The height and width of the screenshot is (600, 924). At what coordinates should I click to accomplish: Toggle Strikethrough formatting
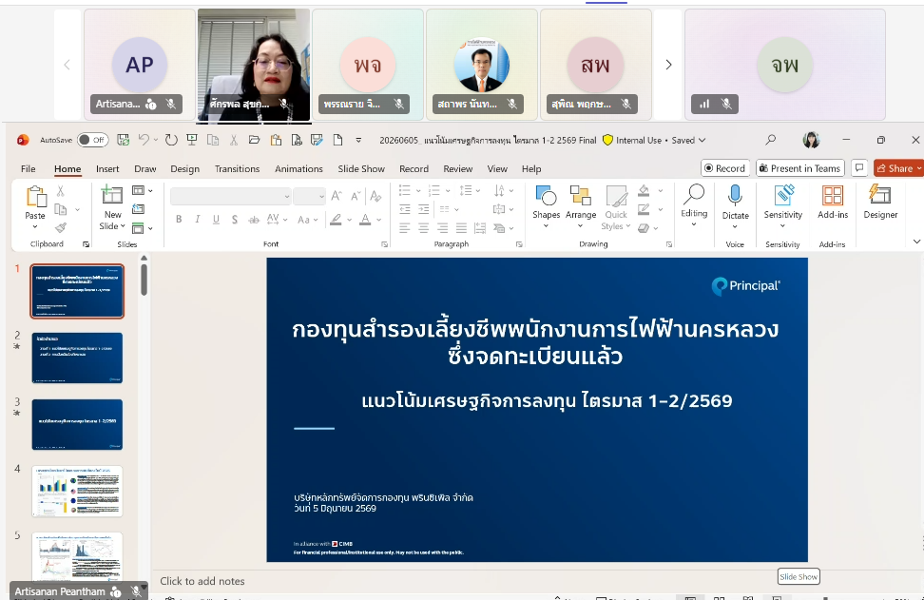[x=254, y=220]
